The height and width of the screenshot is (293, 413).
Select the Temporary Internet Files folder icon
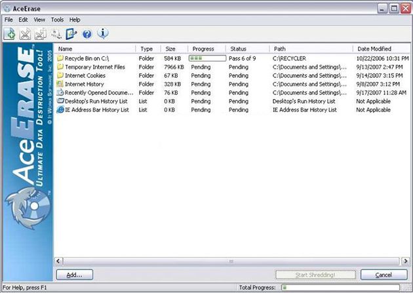[x=60, y=67]
